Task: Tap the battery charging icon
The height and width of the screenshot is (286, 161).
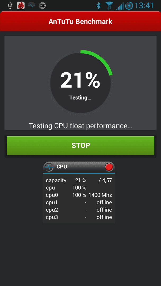Action: click(x=129, y=6)
